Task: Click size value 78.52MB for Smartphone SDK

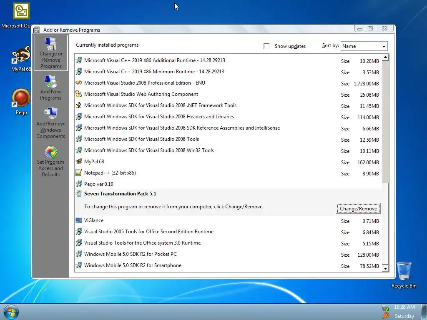Action: click(x=369, y=266)
